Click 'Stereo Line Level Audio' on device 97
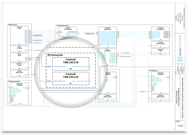Screen dimensions: 190x135 point(80,81)
